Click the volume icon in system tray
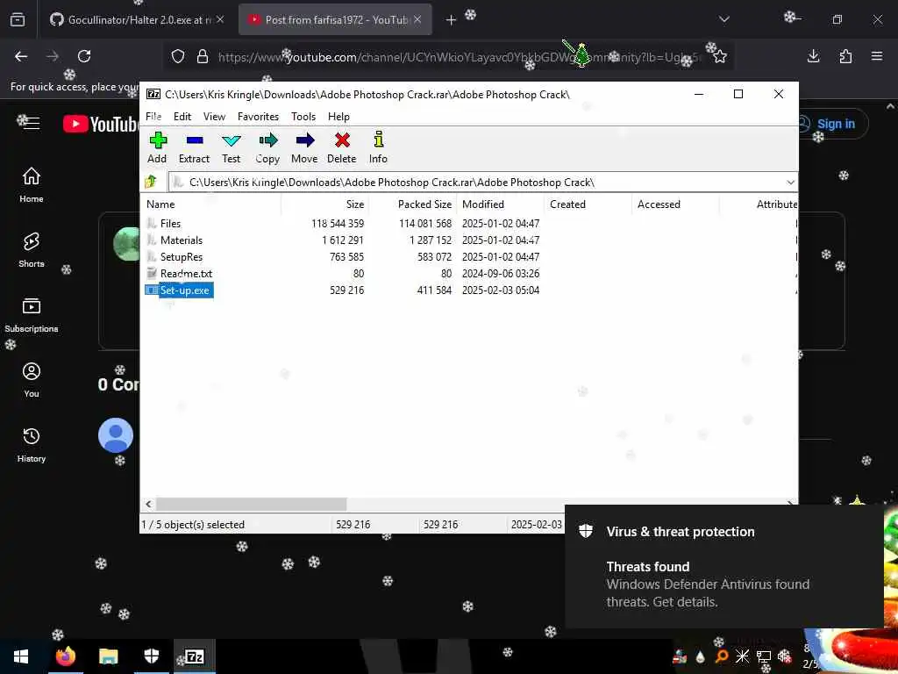Viewport: 898px width, 674px height. coord(783,656)
